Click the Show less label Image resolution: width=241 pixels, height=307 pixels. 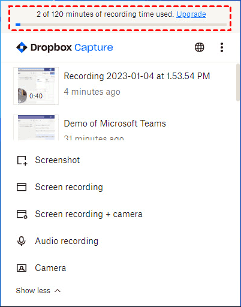(33, 291)
